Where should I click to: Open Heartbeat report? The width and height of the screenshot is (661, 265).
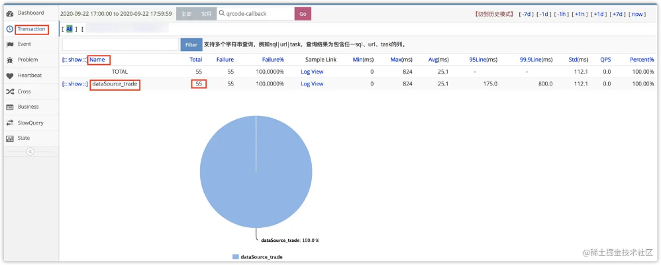pyautogui.click(x=30, y=75)
